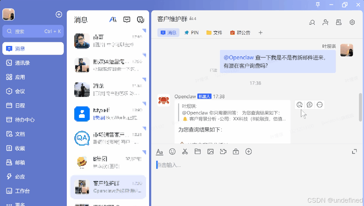This screenshot has height=206, width=364.
Task: Click the @Openclaw mention link
Action: click(239, 57)
